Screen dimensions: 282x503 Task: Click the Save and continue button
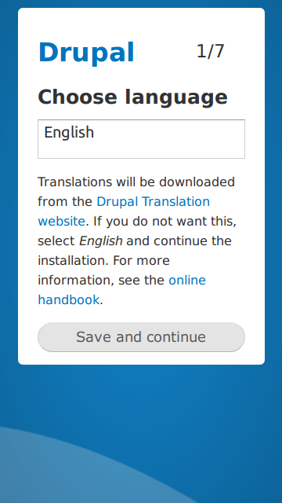tap(141, 337)
